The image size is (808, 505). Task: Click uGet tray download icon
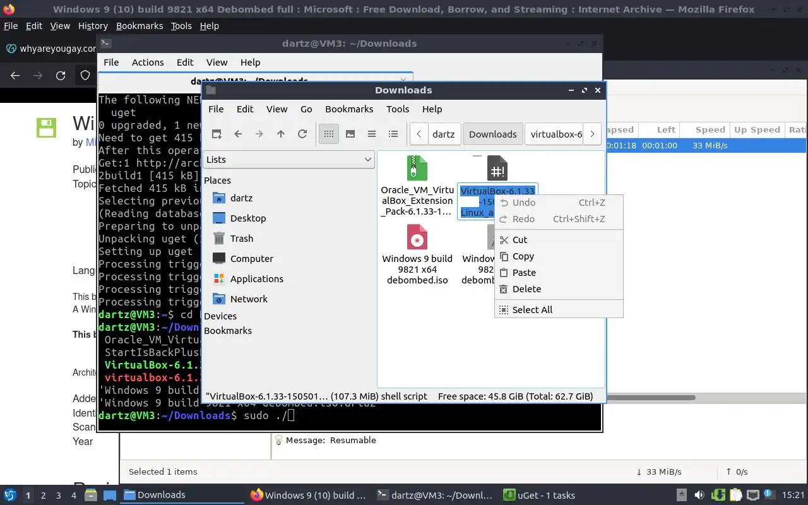[719, 495]
